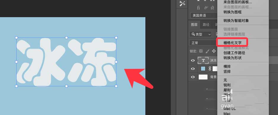Click bottom-right transform handle of text box
Image resolution: width=278 pixels, height=115 pixels.
coord(116,86)
